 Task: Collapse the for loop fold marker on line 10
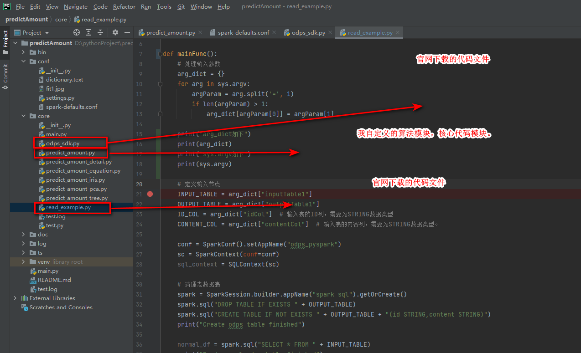click(160, 84)
